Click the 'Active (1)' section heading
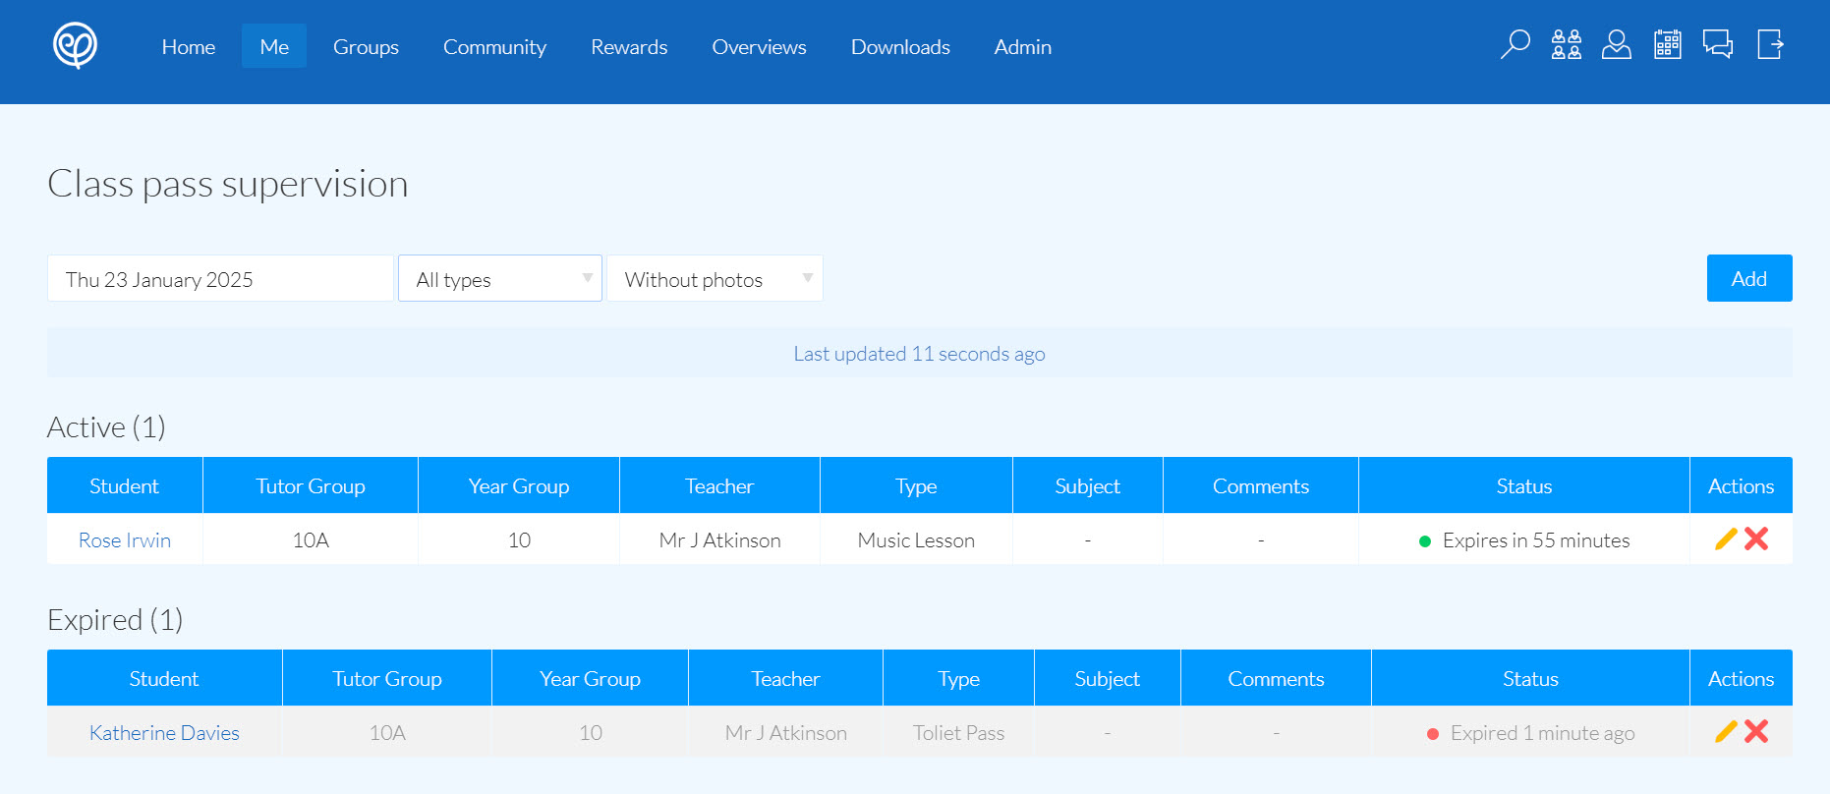This screenshot has height=794, width=1830. (x=106, y=427)
